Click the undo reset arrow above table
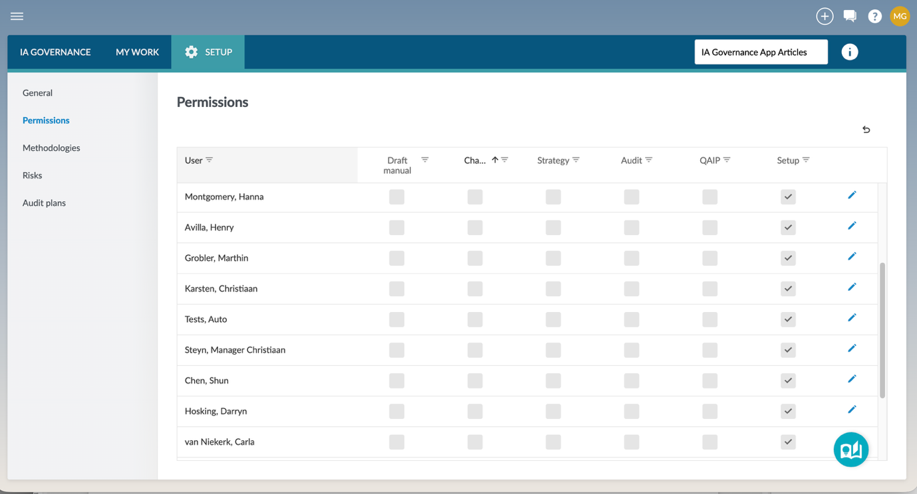The width and height of the screenshot is (917, 494). (x=866, y=129)
